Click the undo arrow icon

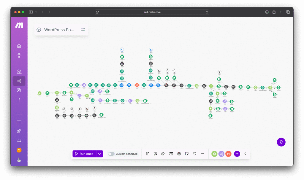(x=194, y=154)
